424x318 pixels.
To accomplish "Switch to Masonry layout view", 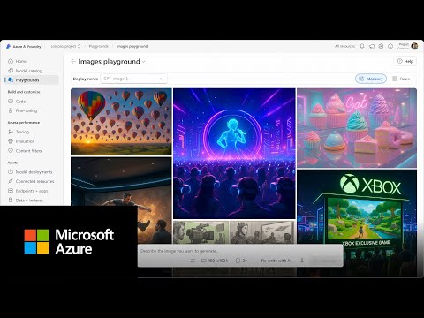I will [x=371, y=79].
